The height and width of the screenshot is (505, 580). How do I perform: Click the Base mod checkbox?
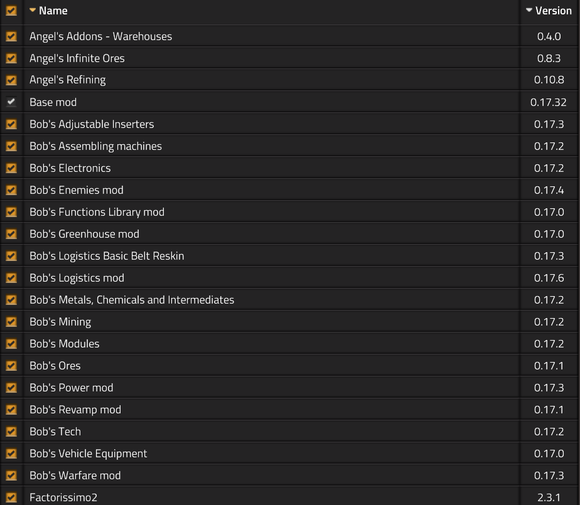tap(11, 102)
